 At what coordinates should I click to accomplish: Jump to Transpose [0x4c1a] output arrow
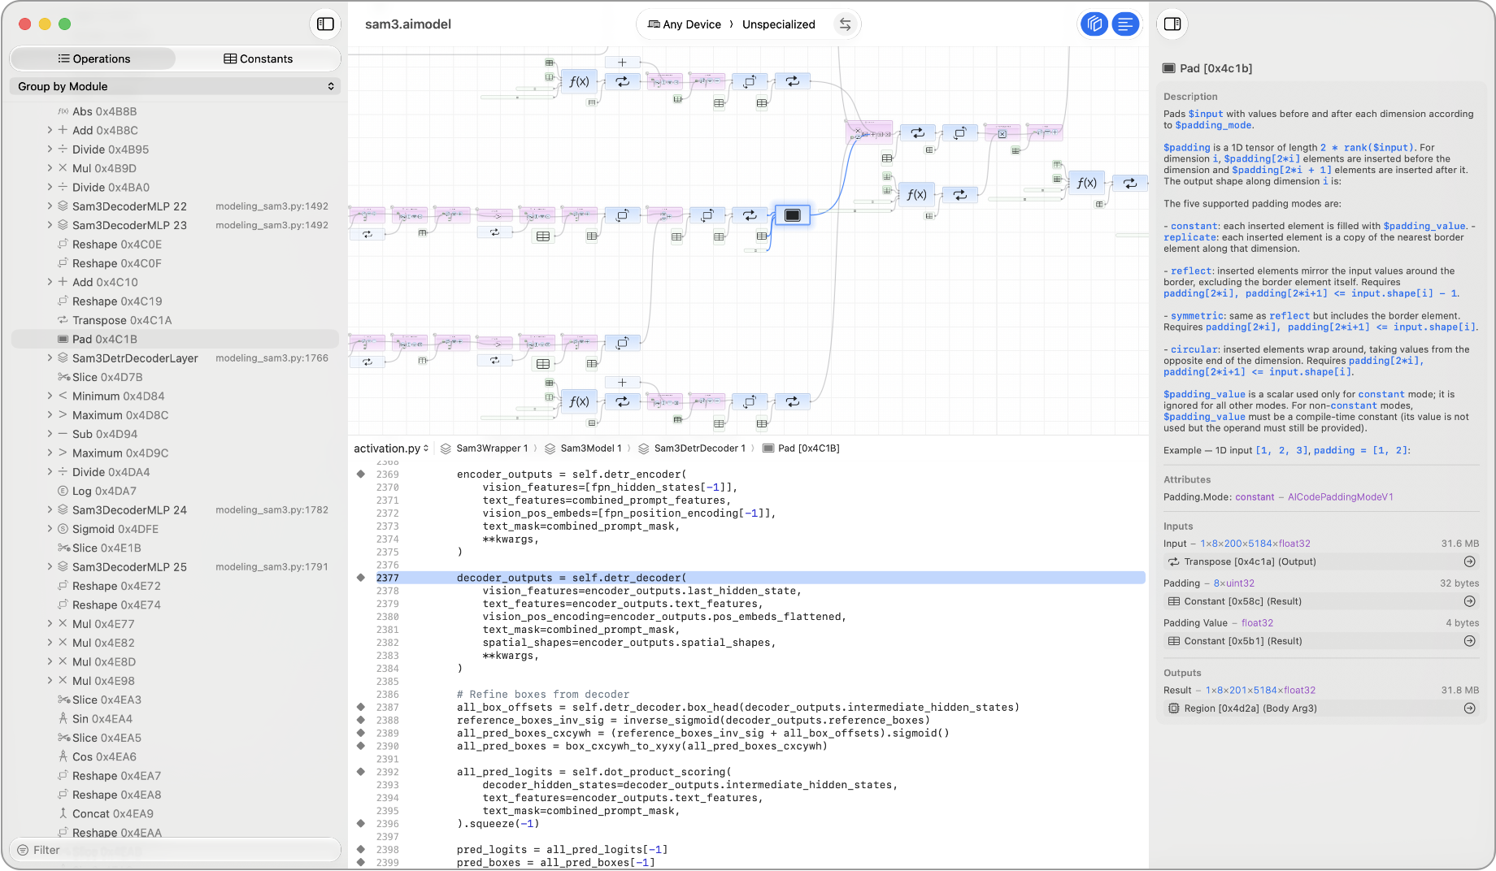pos(1469,562)
